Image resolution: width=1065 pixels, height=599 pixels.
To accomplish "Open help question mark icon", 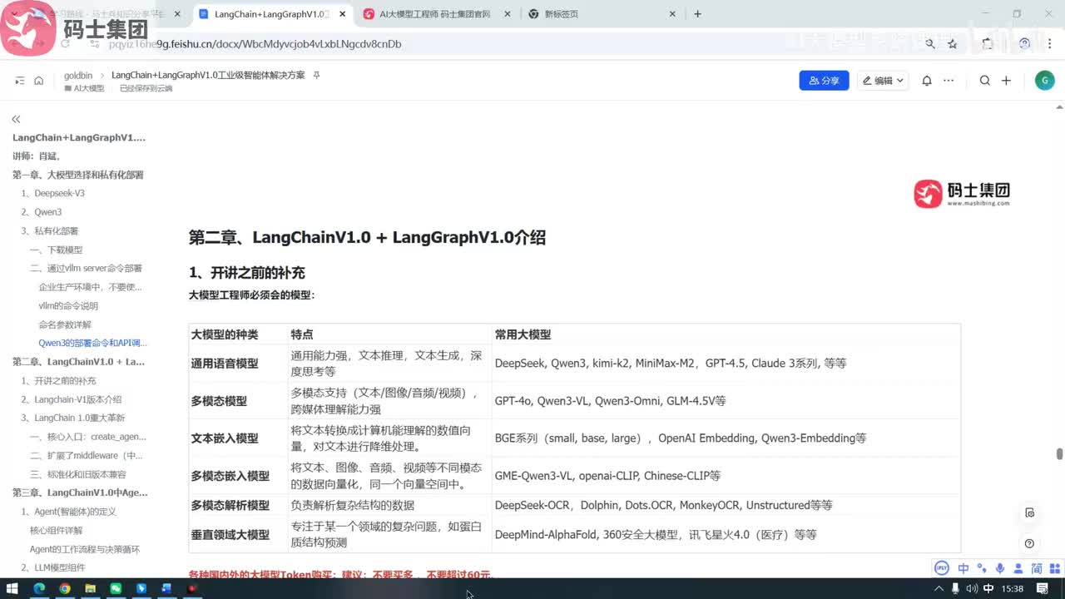I will click(1030, 543).
